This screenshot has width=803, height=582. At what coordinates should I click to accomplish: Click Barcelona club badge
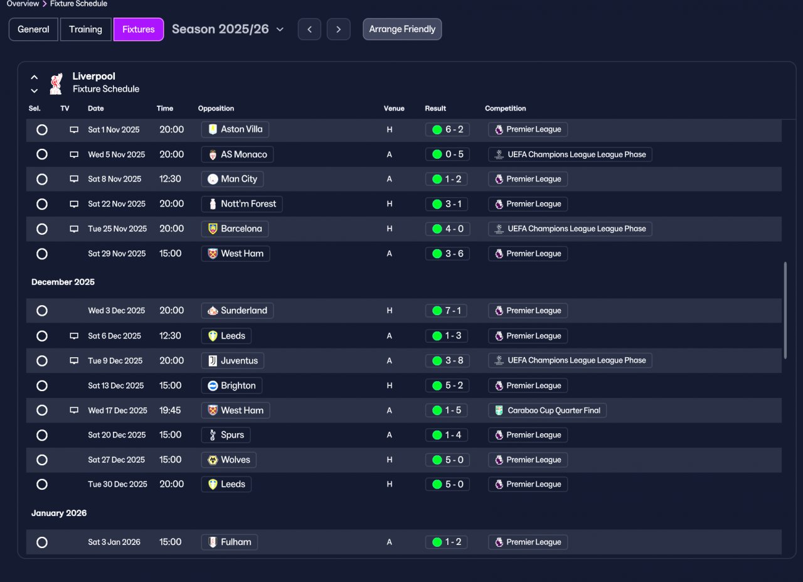[x=213, y=229]
